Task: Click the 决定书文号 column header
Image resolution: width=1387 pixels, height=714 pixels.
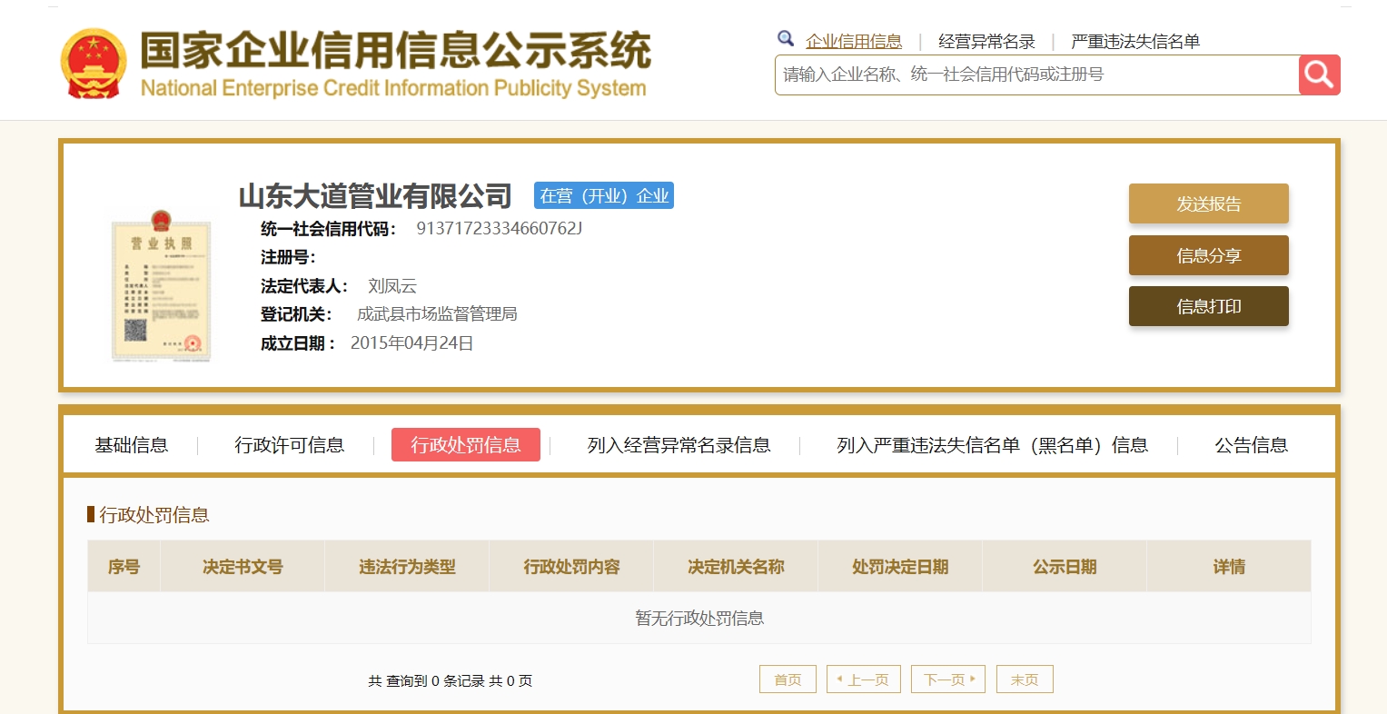Action: (x=243, y=567)
